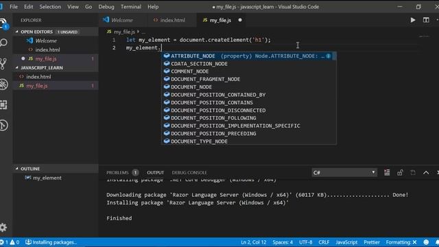Open the Search view in activity bar
The width and height of the screenshot is (439, 247).
tap(3, 43)
